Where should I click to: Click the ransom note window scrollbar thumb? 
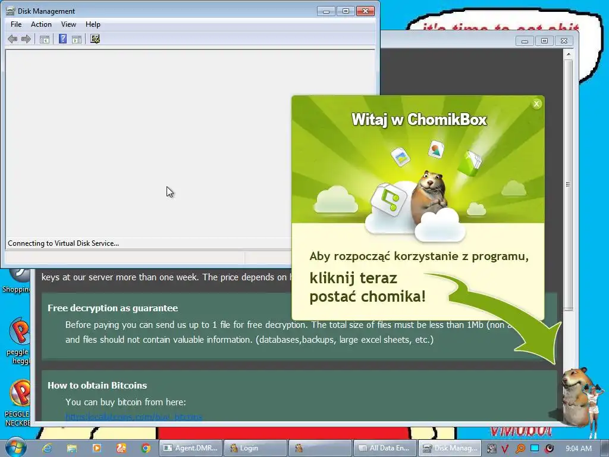[x=568, y=184]
